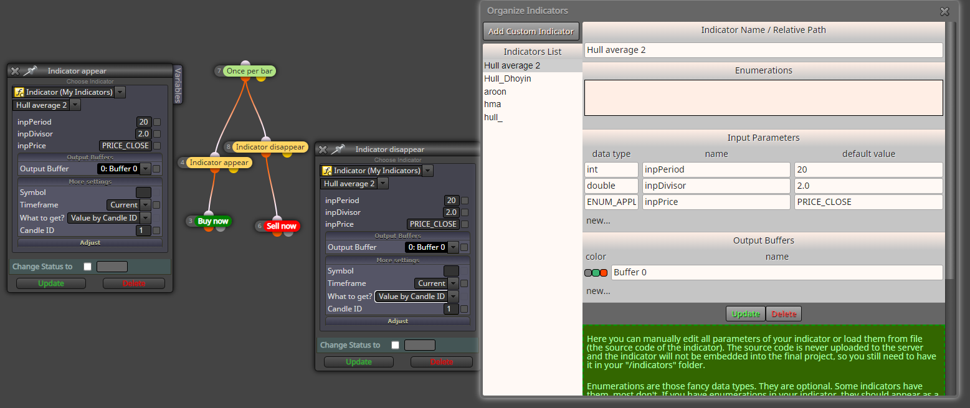This screenshot has width=970, height=408.
Task: Select hull_ in Indicators List
Action: coord(533,117)
